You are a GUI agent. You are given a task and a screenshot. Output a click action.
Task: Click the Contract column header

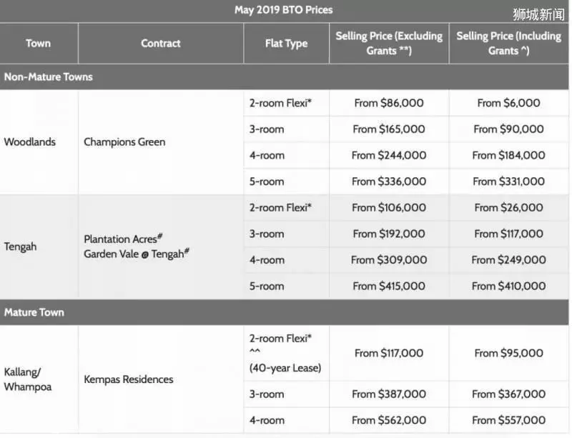[160, 44]
